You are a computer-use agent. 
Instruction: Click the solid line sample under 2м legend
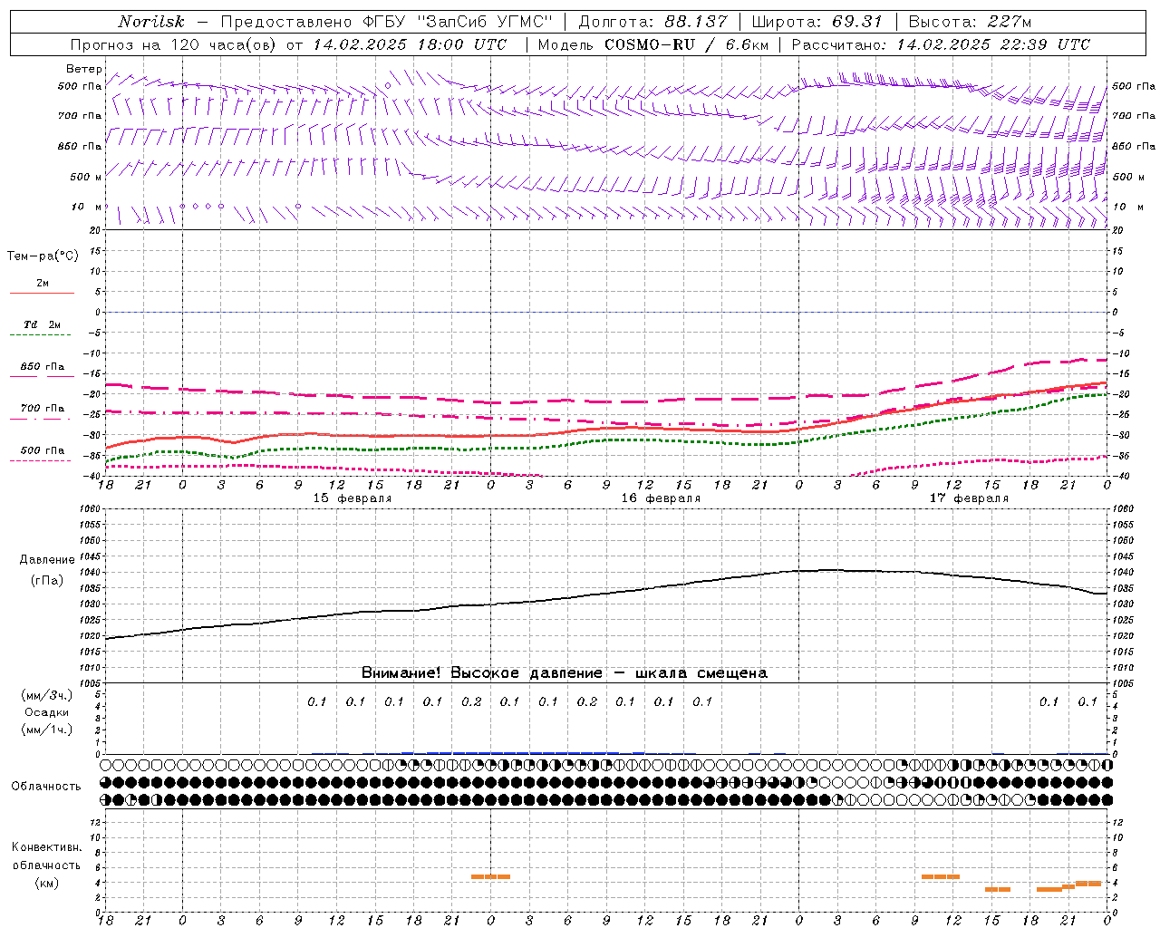point(42,293)
